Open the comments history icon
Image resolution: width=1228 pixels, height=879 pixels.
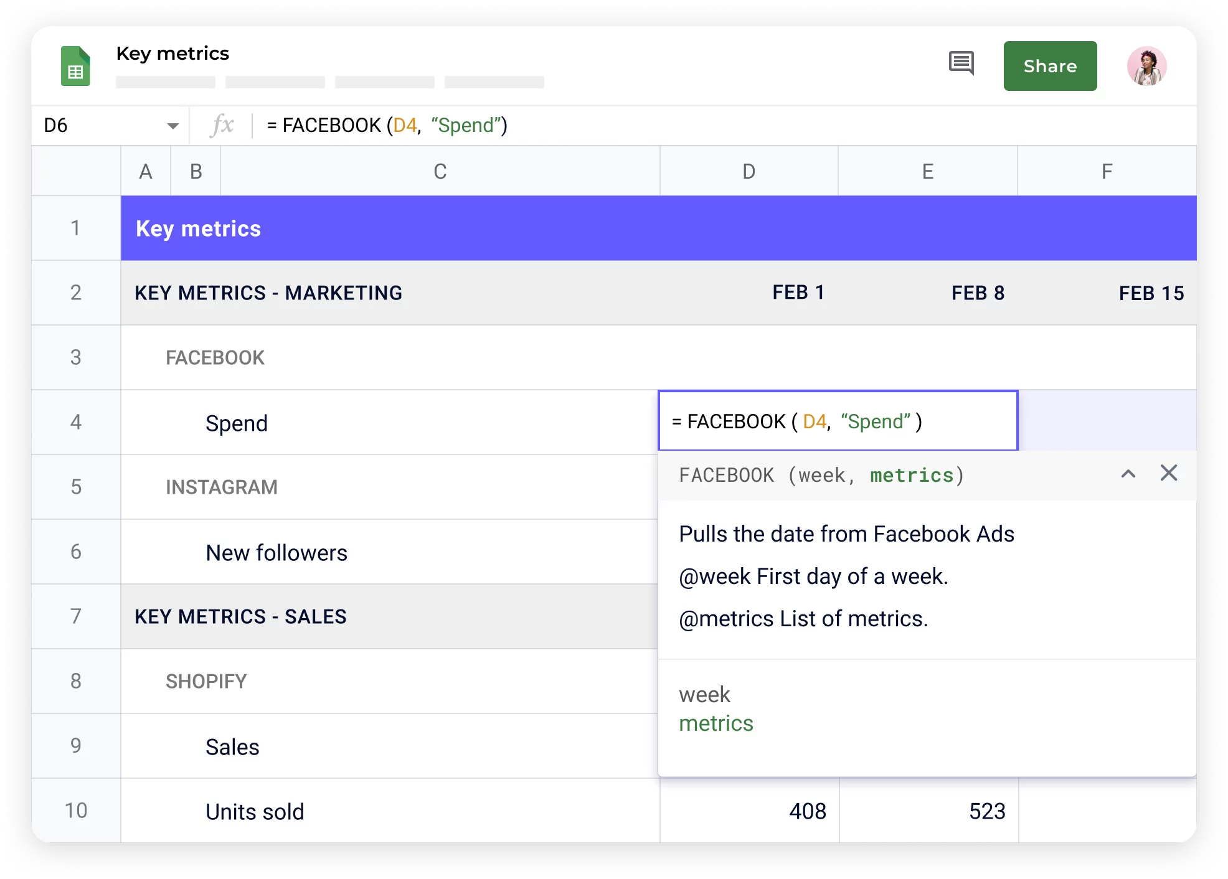pyautogui.click(x=961, y=63)
